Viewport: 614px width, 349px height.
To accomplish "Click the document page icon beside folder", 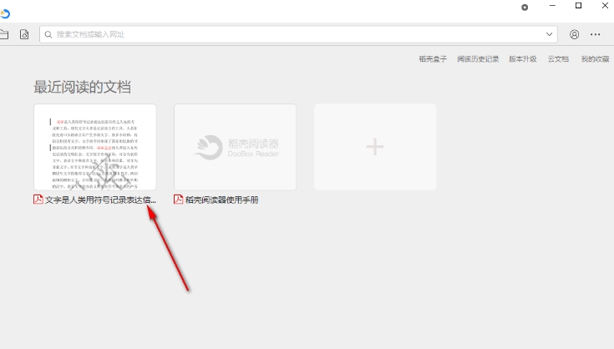I will tap(24, 35).
